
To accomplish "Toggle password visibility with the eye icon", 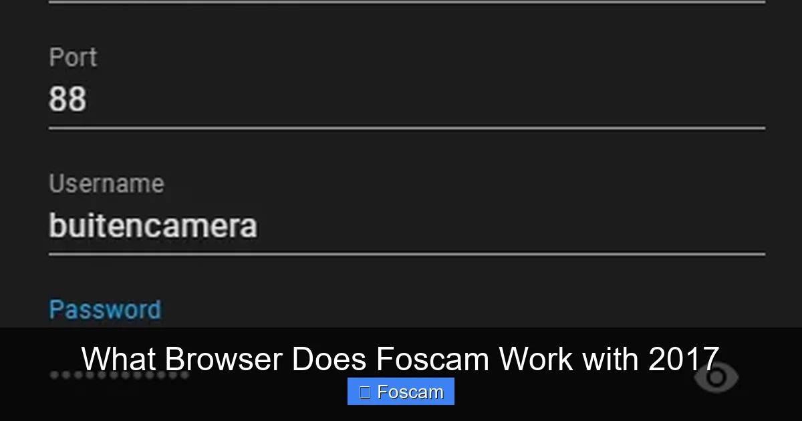I will coord(716,378).
